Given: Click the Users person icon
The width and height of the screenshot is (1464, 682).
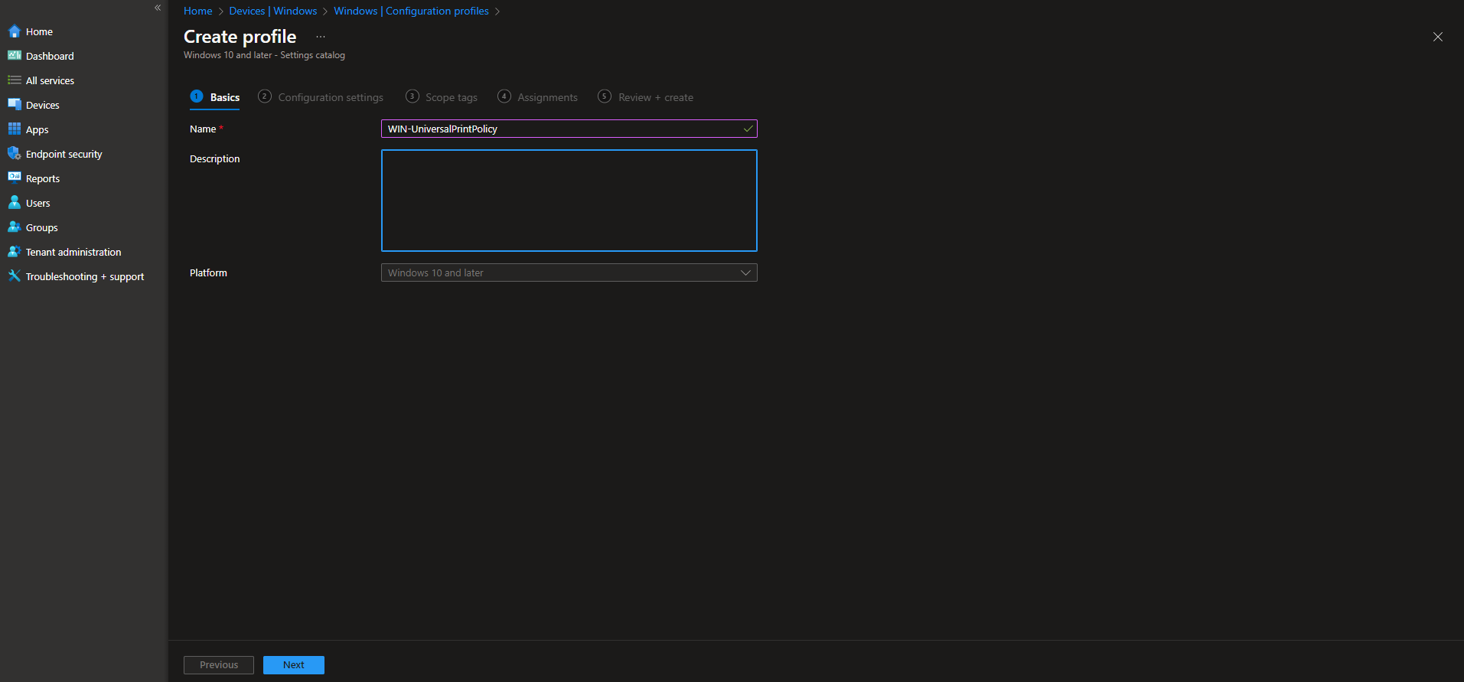Looking at the screenshot, I should point(15,203).
